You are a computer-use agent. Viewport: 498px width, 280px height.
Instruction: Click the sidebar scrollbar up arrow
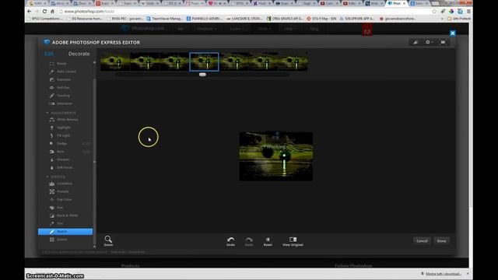[x=94, y=63]
